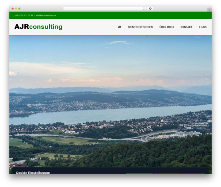Viewport: 221px width, 187px height.
Task: Open a new tab with plus button
Action: click(x=210, y=10)
